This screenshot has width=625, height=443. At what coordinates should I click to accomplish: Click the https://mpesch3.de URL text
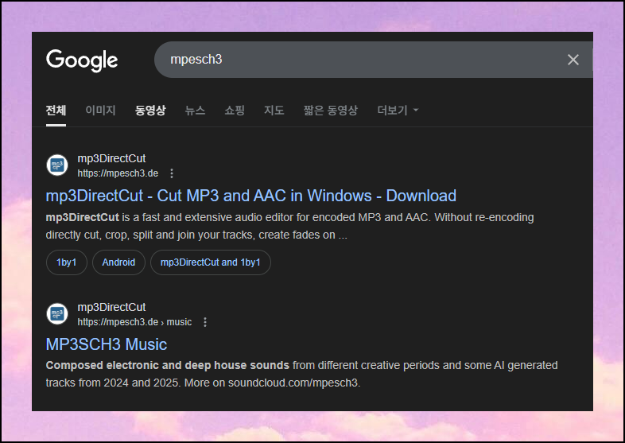(x=118, y=173)
